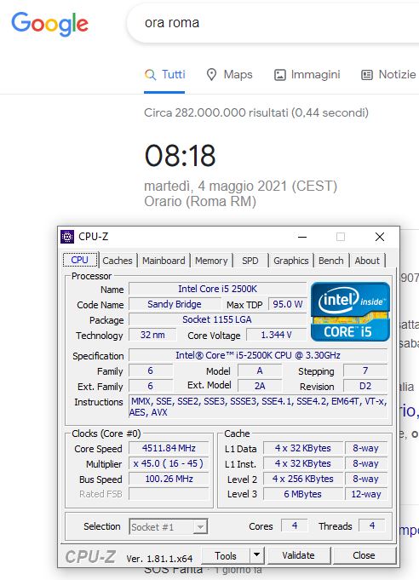The image size is (419, 580).
Task: Open the Socket #1 selection combo box
Action: click(x=169, y=526)
